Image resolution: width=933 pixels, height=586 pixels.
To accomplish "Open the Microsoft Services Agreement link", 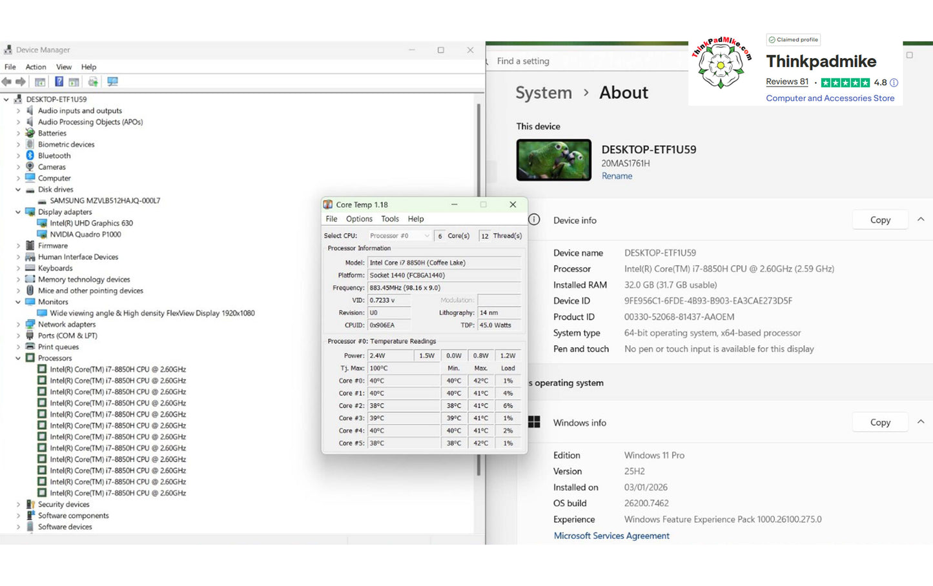I will click(x=611, y=536).
